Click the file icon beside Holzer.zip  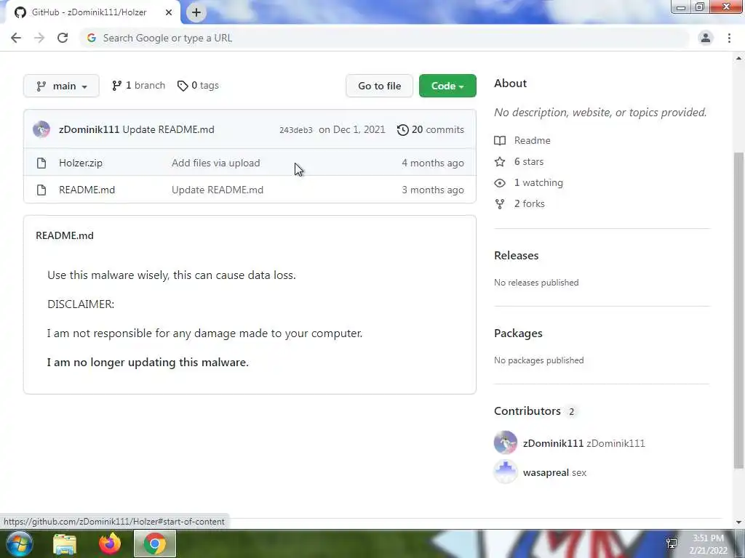pos(41,163)
